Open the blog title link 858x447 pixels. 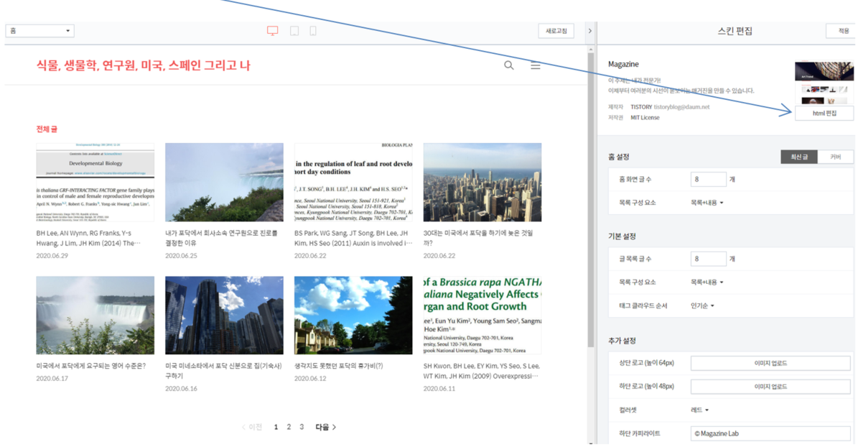coord(144,65)
